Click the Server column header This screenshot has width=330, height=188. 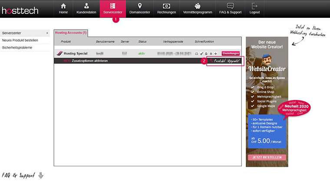tap(125, 42)
